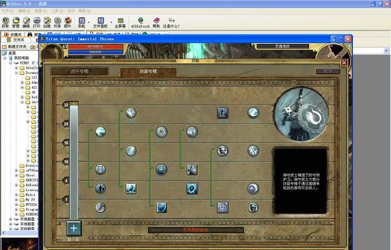Select the square Batter shield skill at tier 1
391x250 pixels.
click(161, 207)
